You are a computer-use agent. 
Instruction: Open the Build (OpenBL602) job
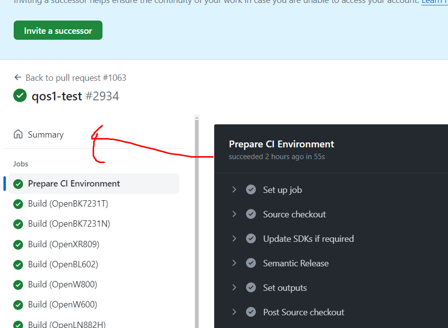(63, 264)
